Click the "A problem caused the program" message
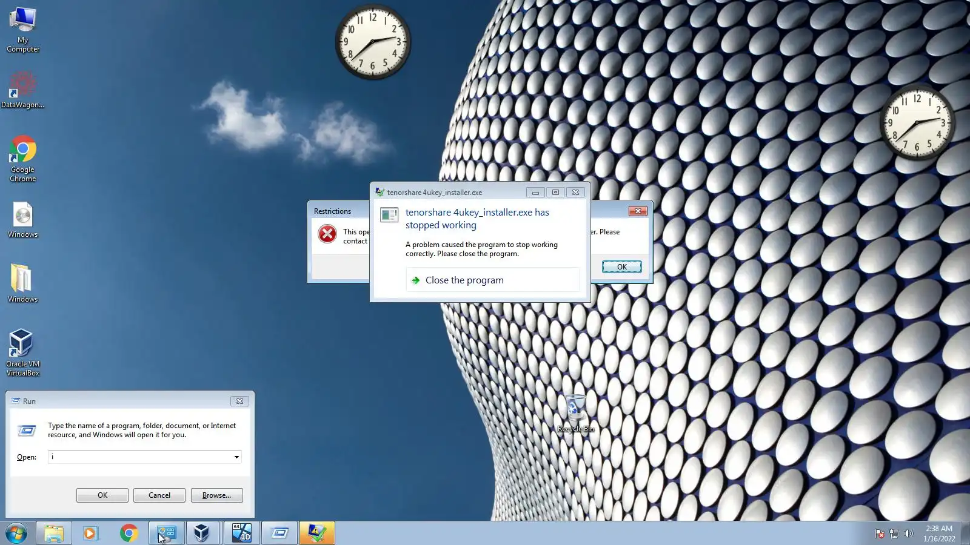 (481, 249)
